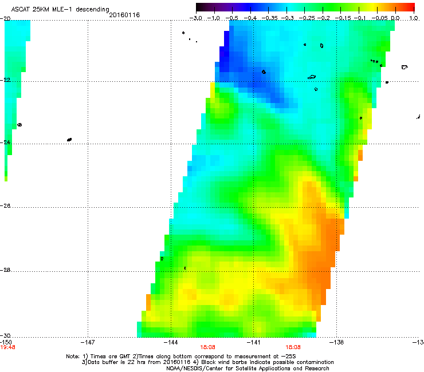
Task: Click the '-147' longitude axis label
Action: click(88, 342)
